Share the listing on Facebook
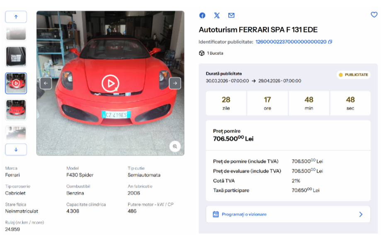The image size is (381, 240). pyautogui.click(x=202, y=16)
